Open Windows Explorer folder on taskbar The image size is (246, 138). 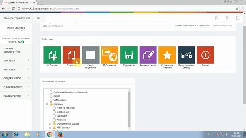point(27,135)
